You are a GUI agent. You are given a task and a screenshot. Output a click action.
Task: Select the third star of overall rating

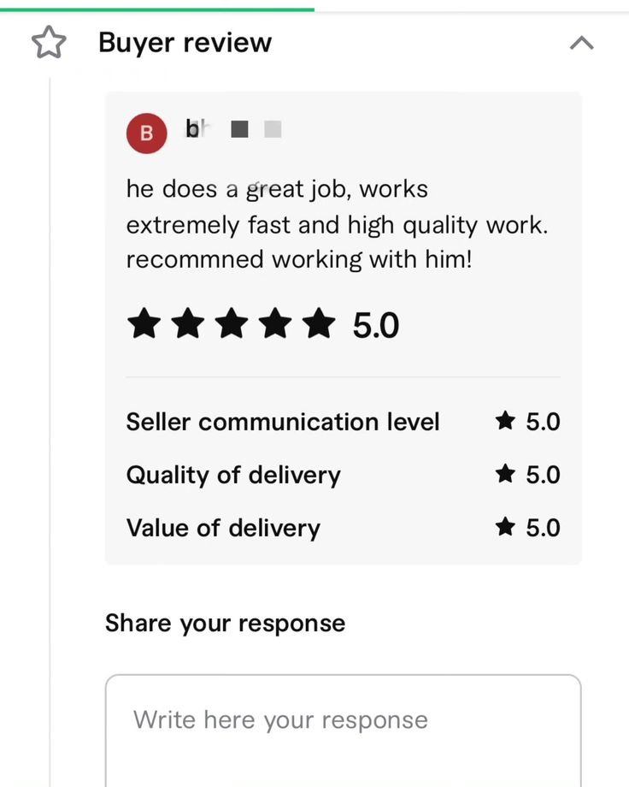coord(232,324)
